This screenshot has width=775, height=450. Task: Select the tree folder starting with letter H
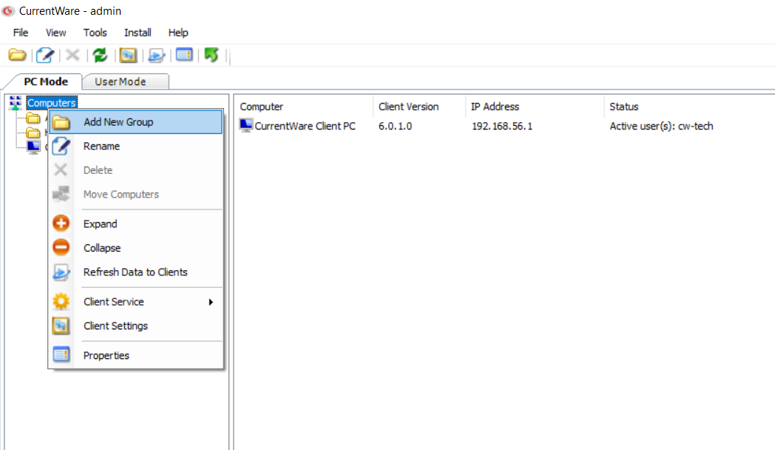(x=33, y=132)
